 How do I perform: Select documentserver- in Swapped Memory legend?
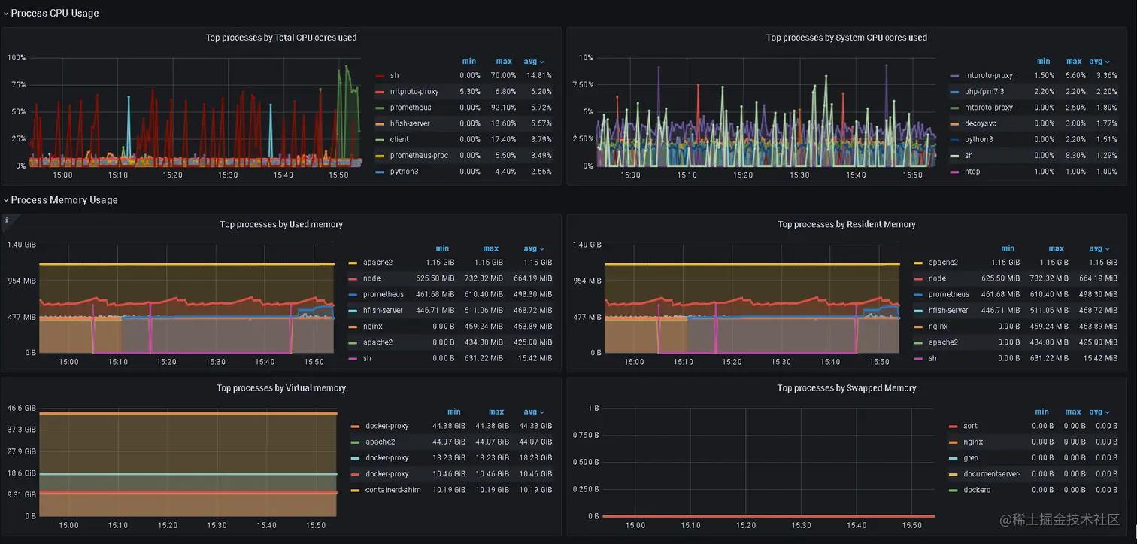tap(991, 474)
